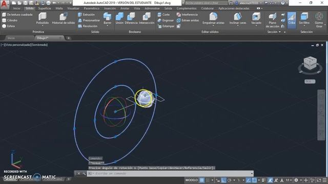The image size is (328, 184).
Task: Add a new drawing tab with plus button
Action: coord(68,38)
